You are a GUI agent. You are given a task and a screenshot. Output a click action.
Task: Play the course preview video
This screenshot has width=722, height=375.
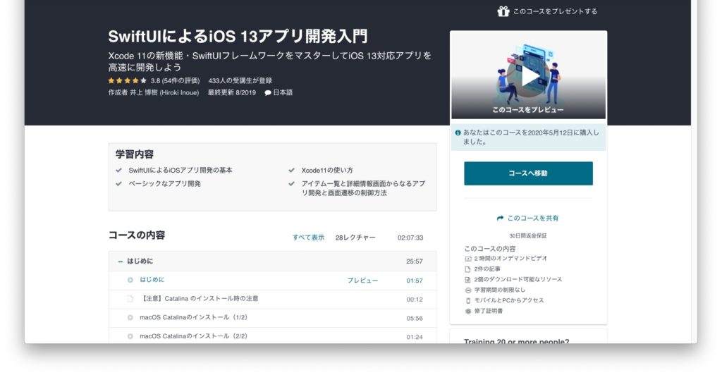(530, 76)
